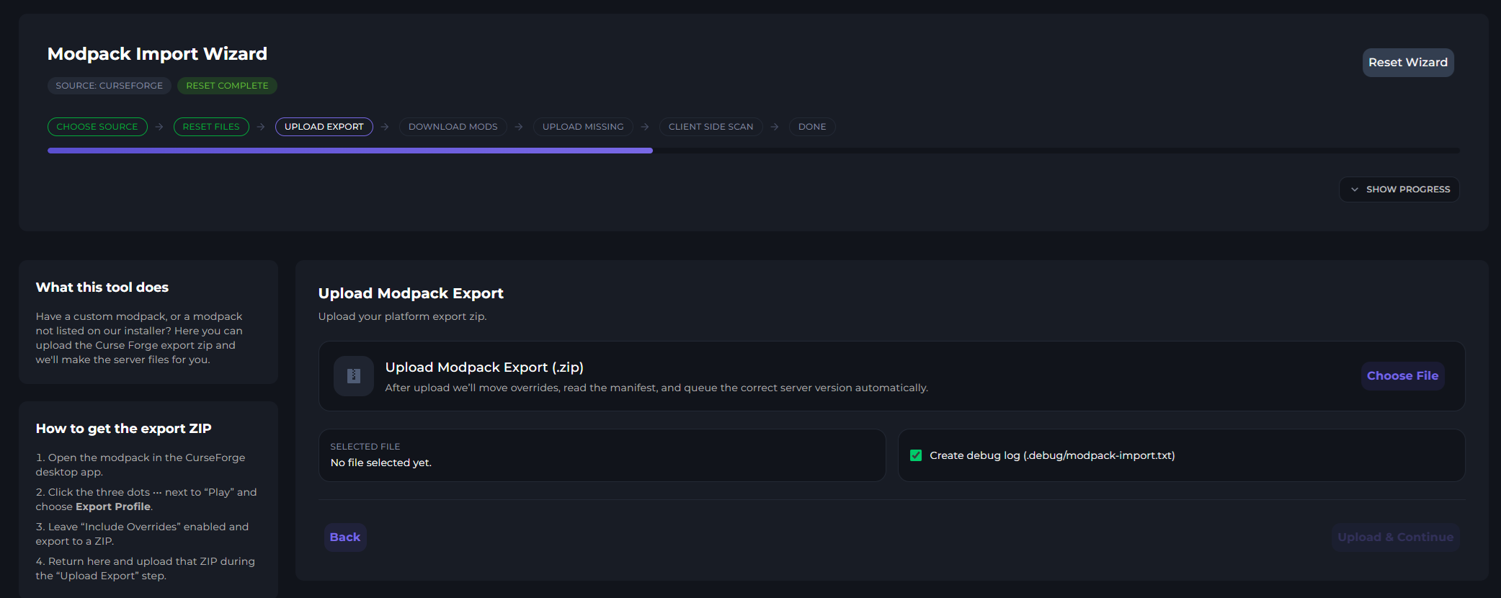Click the arrow before the Done step
The width and height of the screenshot is (1501, 598).
tap(775, 127)
